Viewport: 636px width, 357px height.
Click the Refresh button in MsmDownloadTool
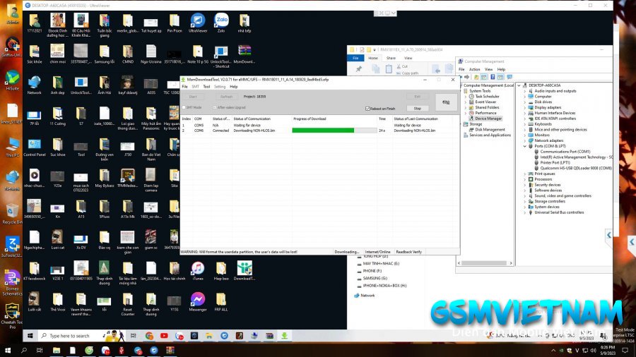pos(226,97)
